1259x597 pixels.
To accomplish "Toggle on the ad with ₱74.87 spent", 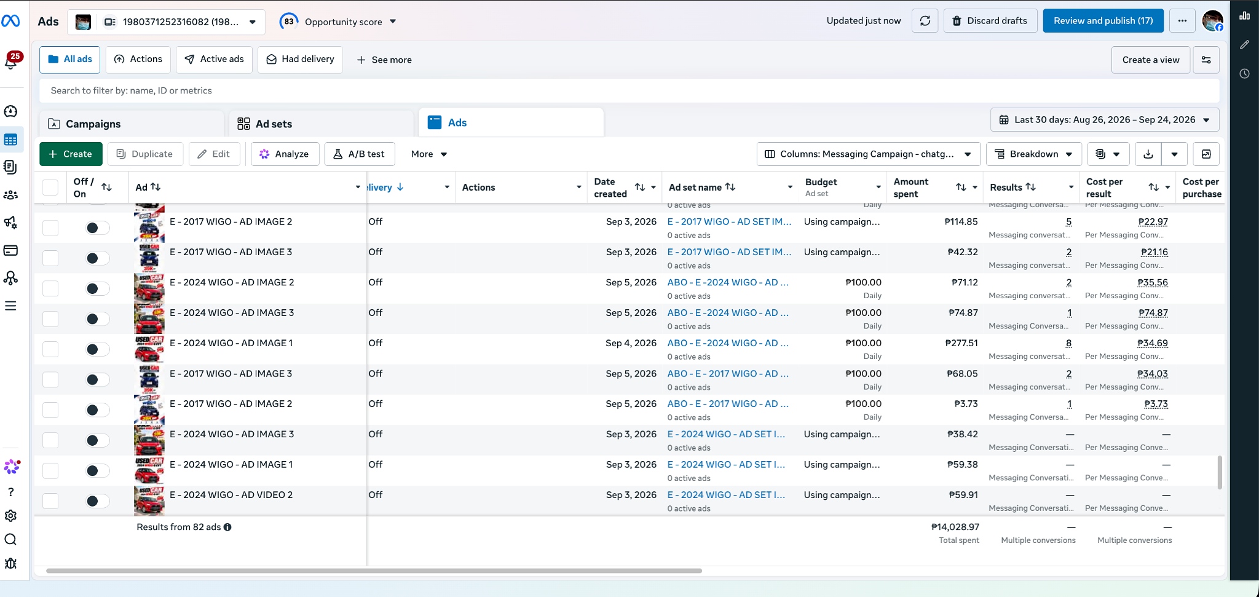I will (x=97, y=319).
